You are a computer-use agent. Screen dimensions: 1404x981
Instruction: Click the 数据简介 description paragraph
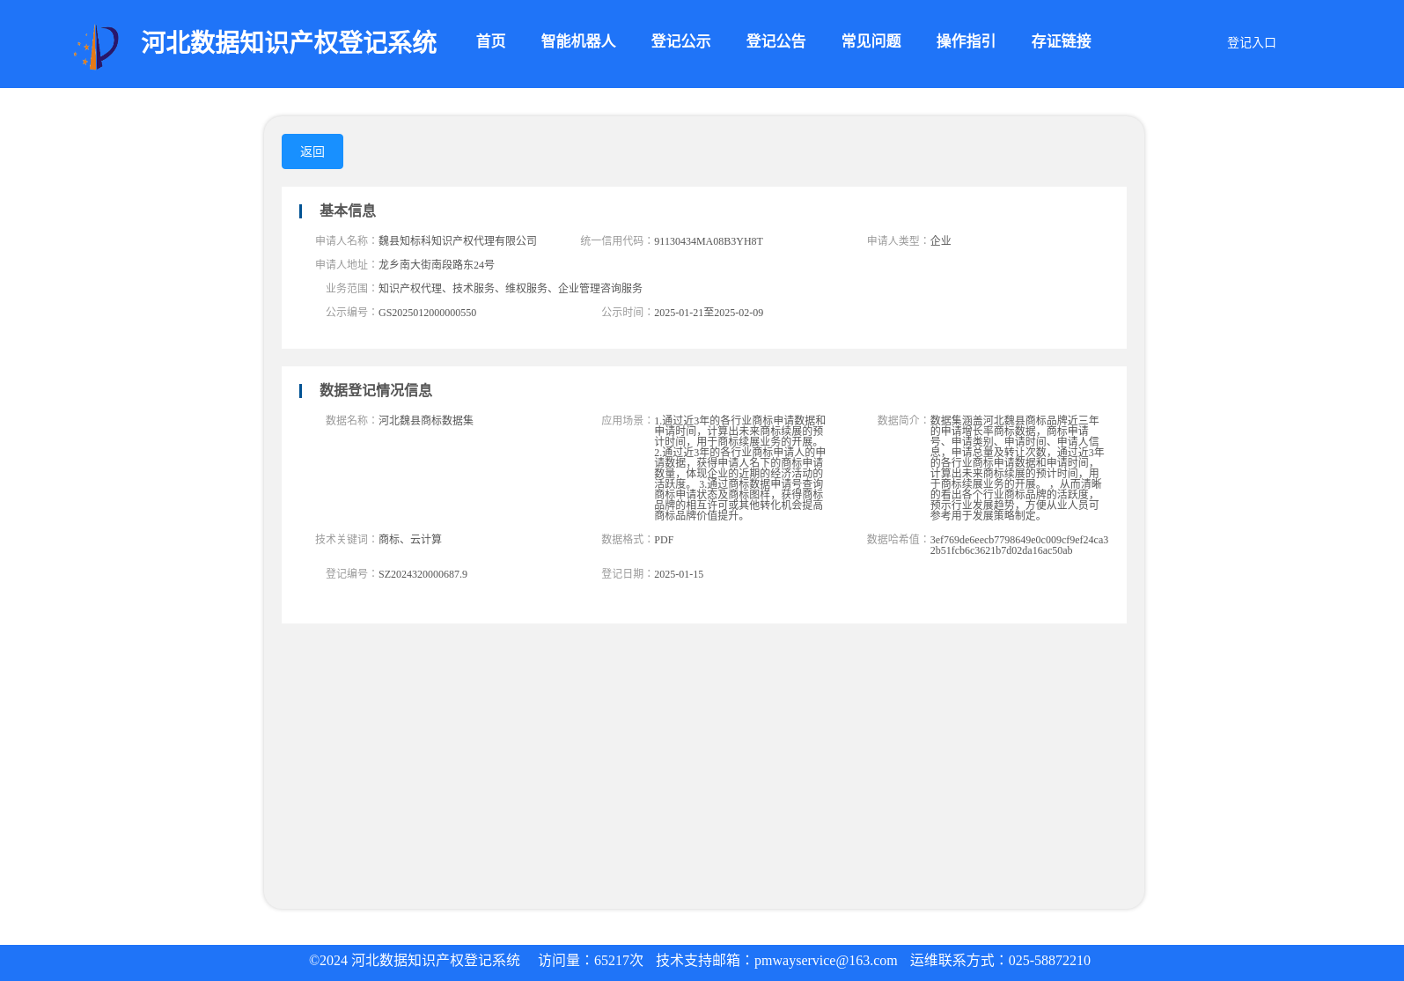[1017, 468]
